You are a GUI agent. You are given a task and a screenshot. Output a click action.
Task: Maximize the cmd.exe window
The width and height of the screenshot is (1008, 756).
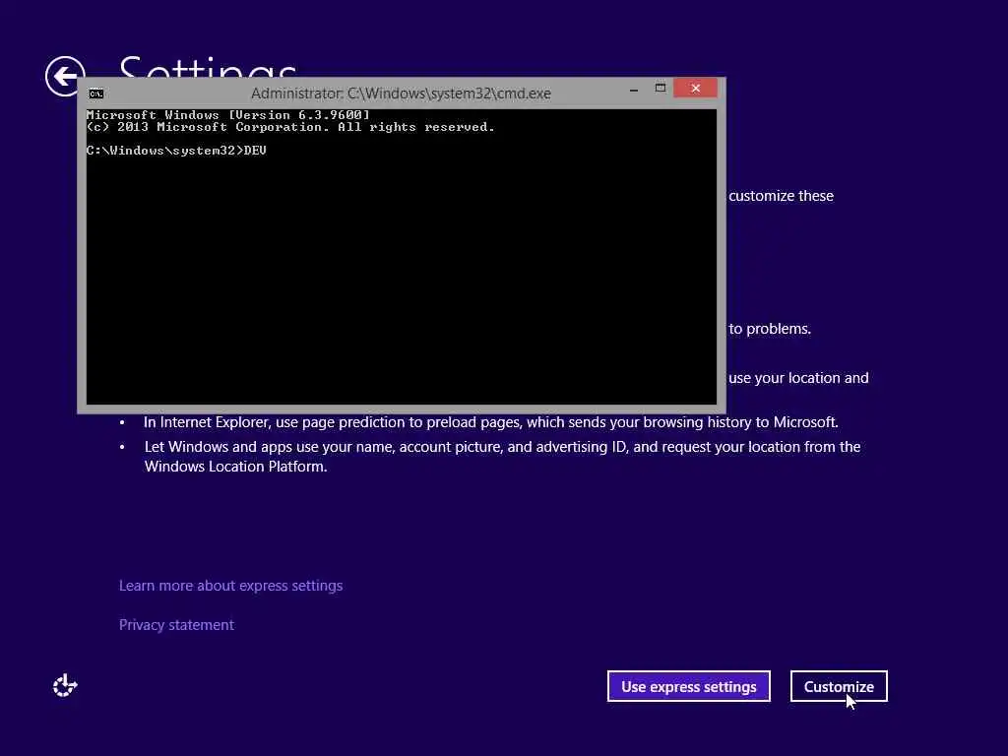661,88
